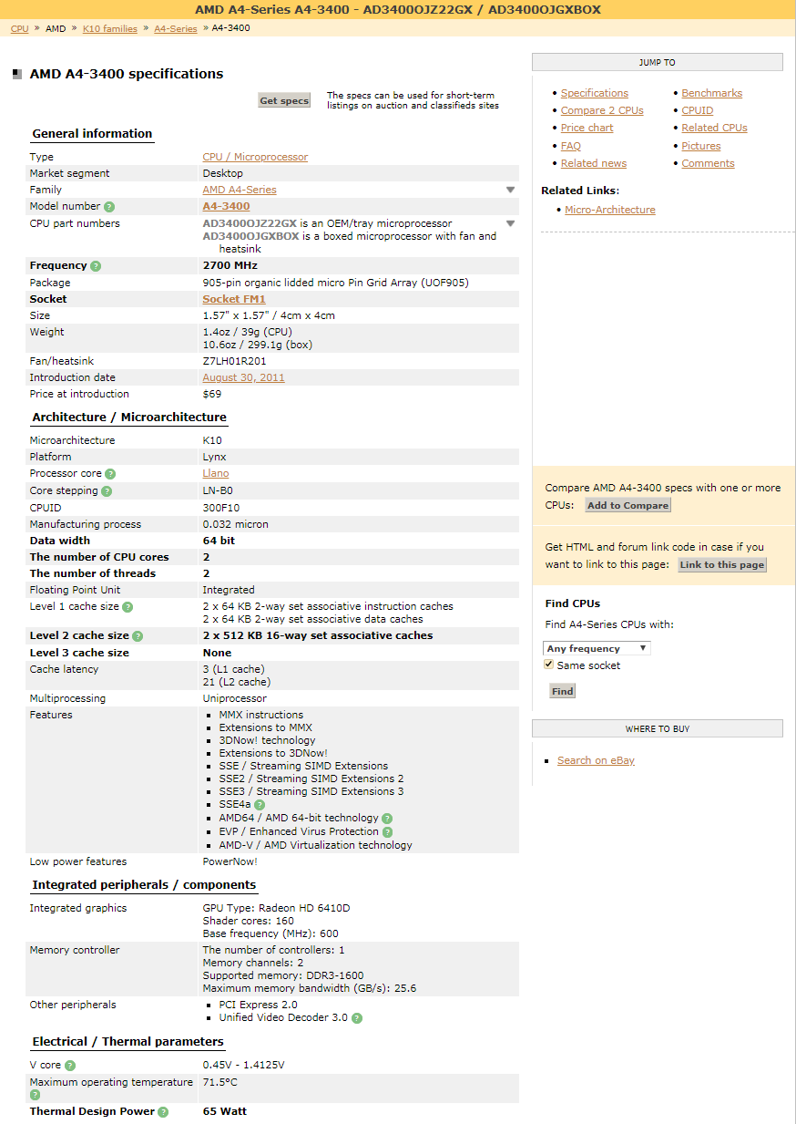Open the August 30, 2011 date link
This screenshot has height=1124, width=796.
click(x=243, y=377)
